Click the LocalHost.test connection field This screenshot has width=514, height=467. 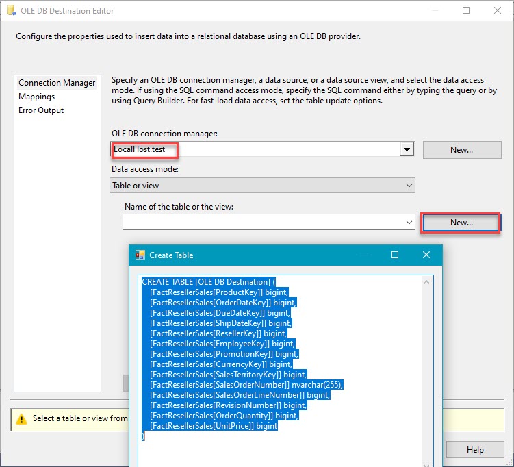coord(253,149)
